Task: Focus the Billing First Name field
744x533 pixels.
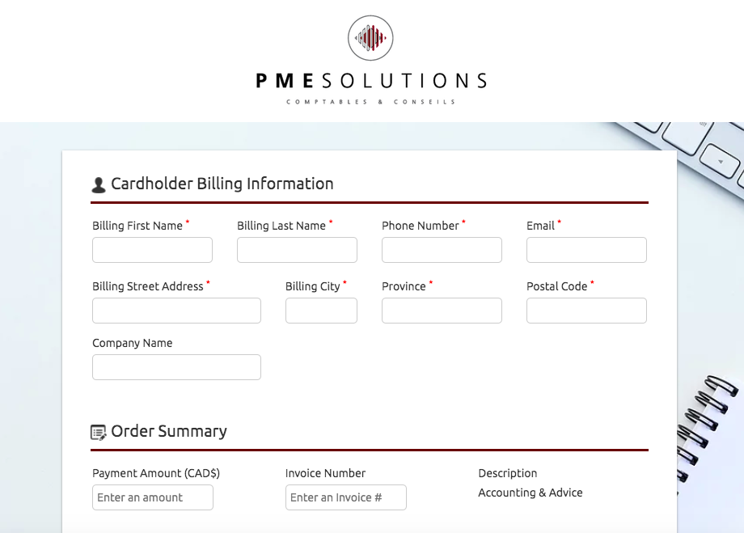Action: 152,250
